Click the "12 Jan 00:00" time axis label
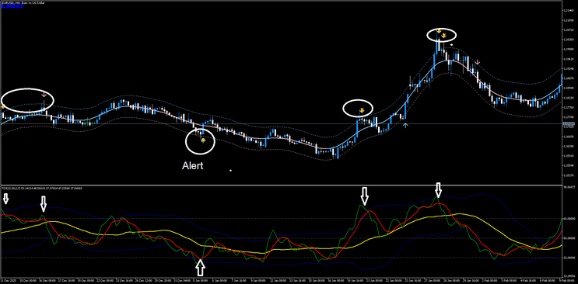 click(x=278, y=280)
